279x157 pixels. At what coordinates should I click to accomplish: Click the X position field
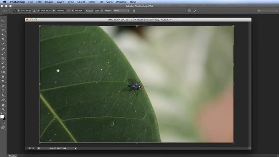pyautogui.click(x=26, y=11)
